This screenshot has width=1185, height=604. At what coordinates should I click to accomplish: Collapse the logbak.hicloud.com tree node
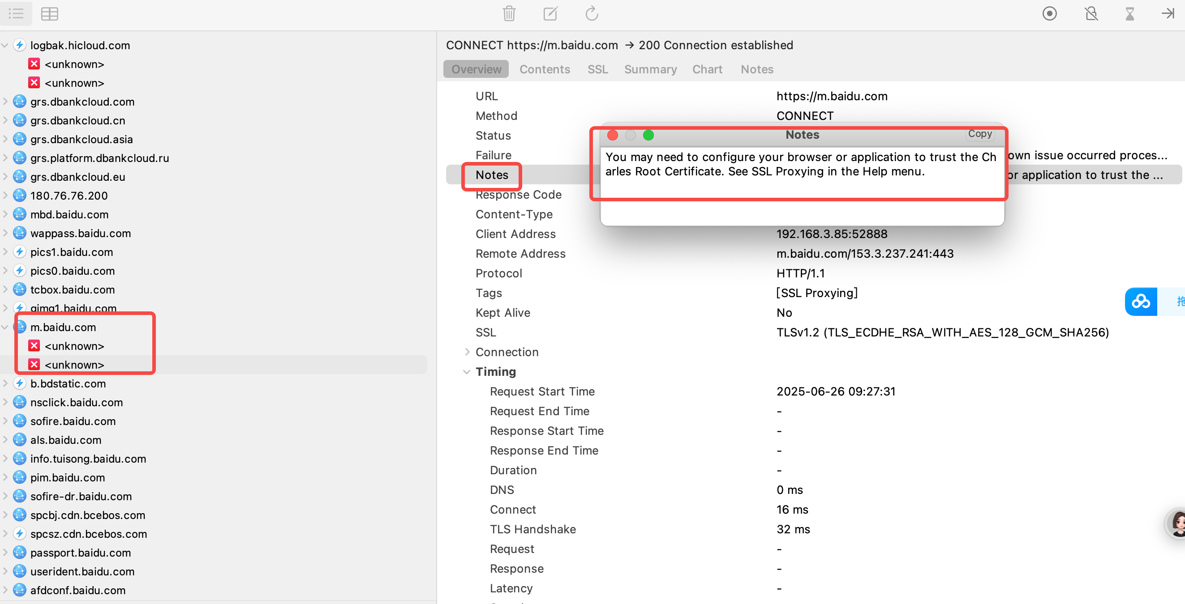coord(5,46)
